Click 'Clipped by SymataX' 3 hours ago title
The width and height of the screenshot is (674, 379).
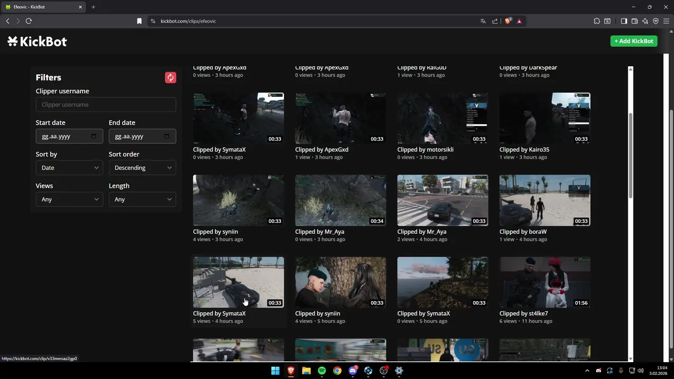[219, 149]
